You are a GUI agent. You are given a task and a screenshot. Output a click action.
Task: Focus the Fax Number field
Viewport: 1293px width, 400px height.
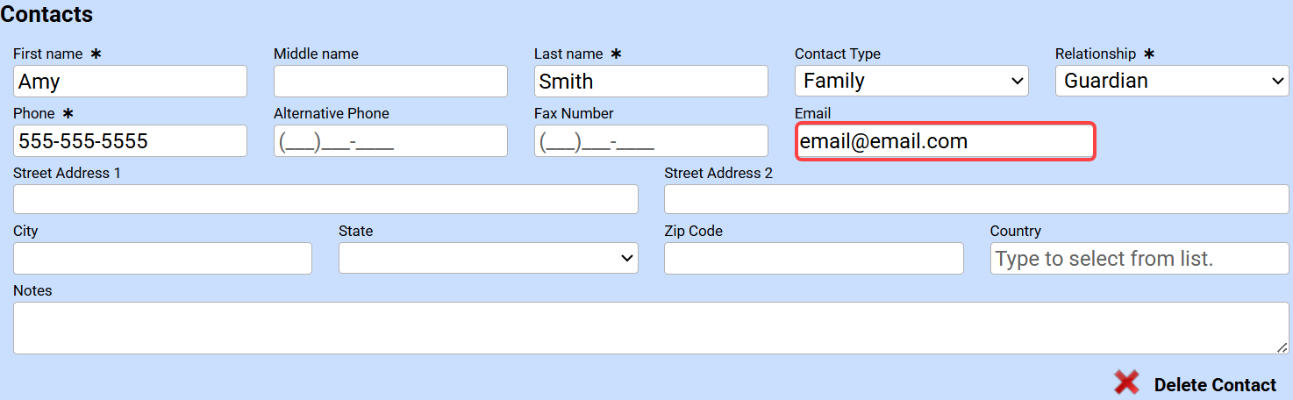pos(651,141)
